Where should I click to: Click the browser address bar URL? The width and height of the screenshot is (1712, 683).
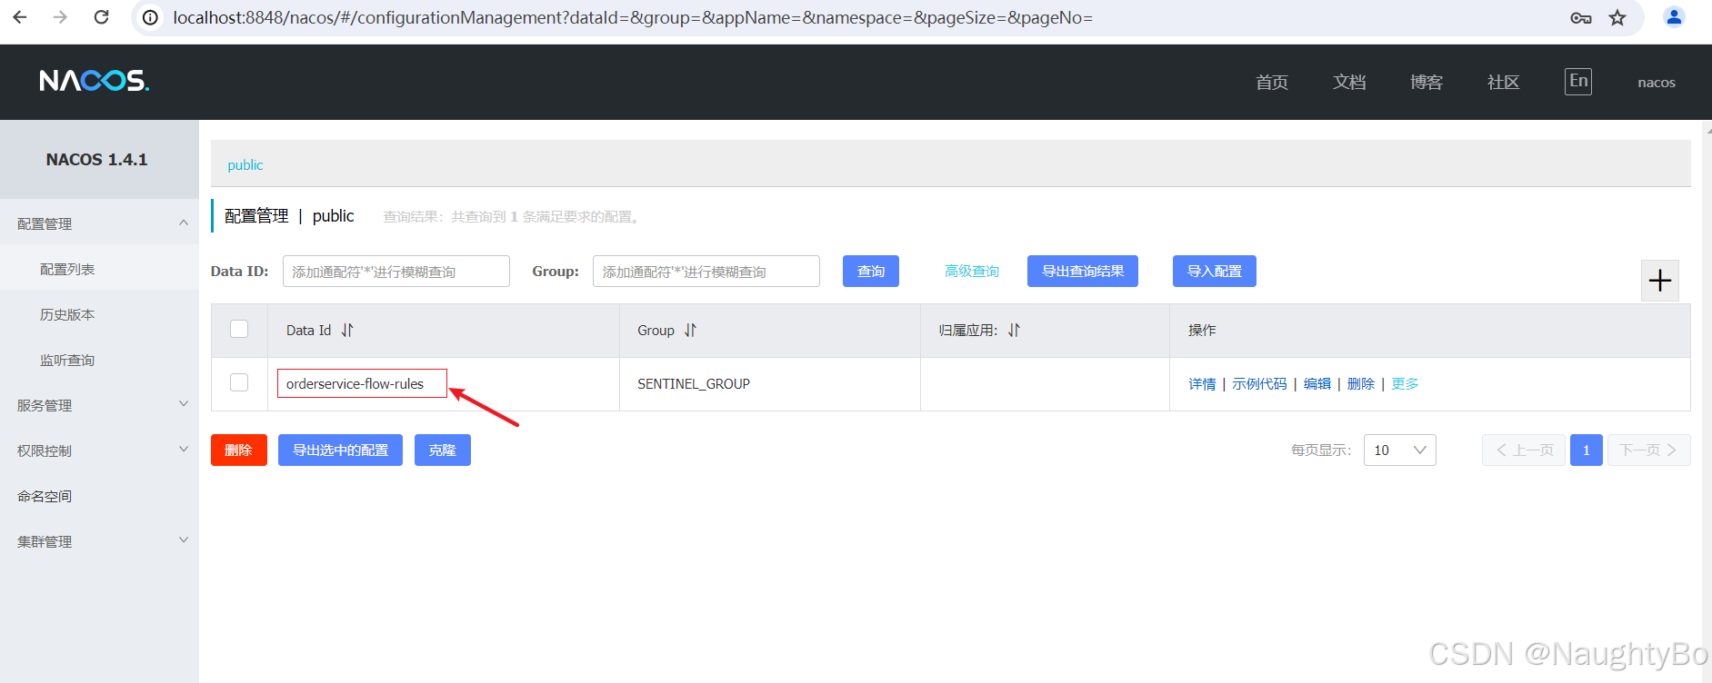[633, 18]
